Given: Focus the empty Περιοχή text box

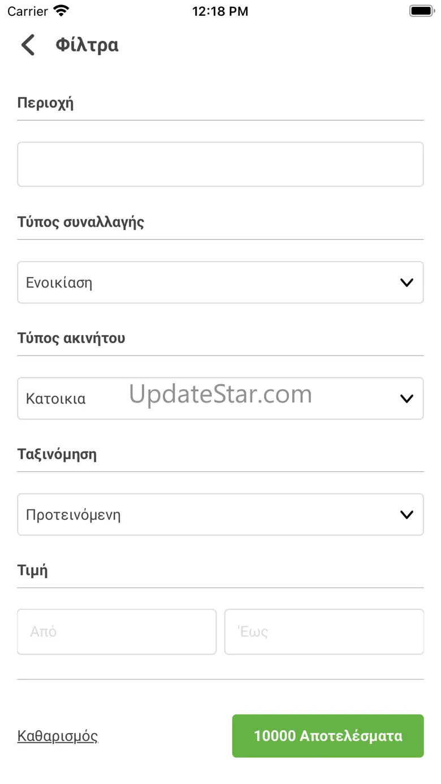Looking at the screenshot, I should [x=220, y=164].
